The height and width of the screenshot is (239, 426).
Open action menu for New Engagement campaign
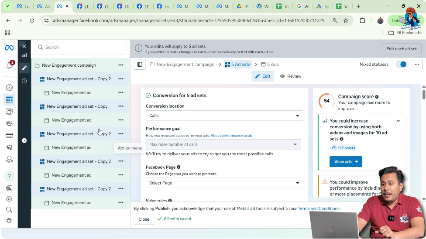[x=121, y=65]
